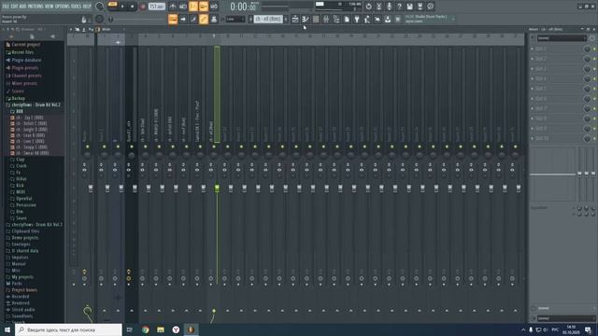
Task: Open the PATTERNS menu
Action: coord(36,7)
